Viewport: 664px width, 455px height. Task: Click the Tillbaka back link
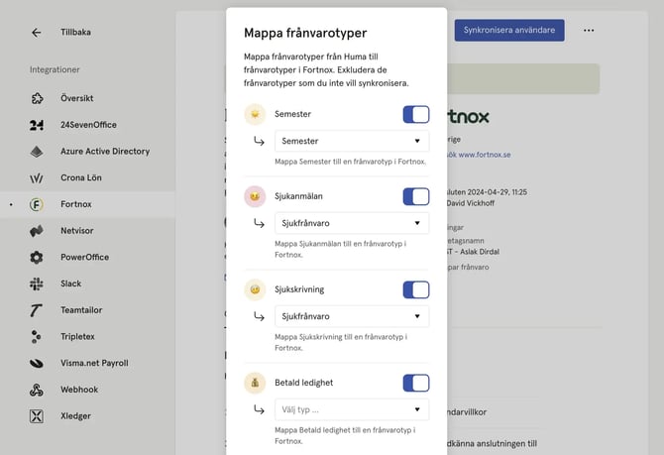click(75, 32)
